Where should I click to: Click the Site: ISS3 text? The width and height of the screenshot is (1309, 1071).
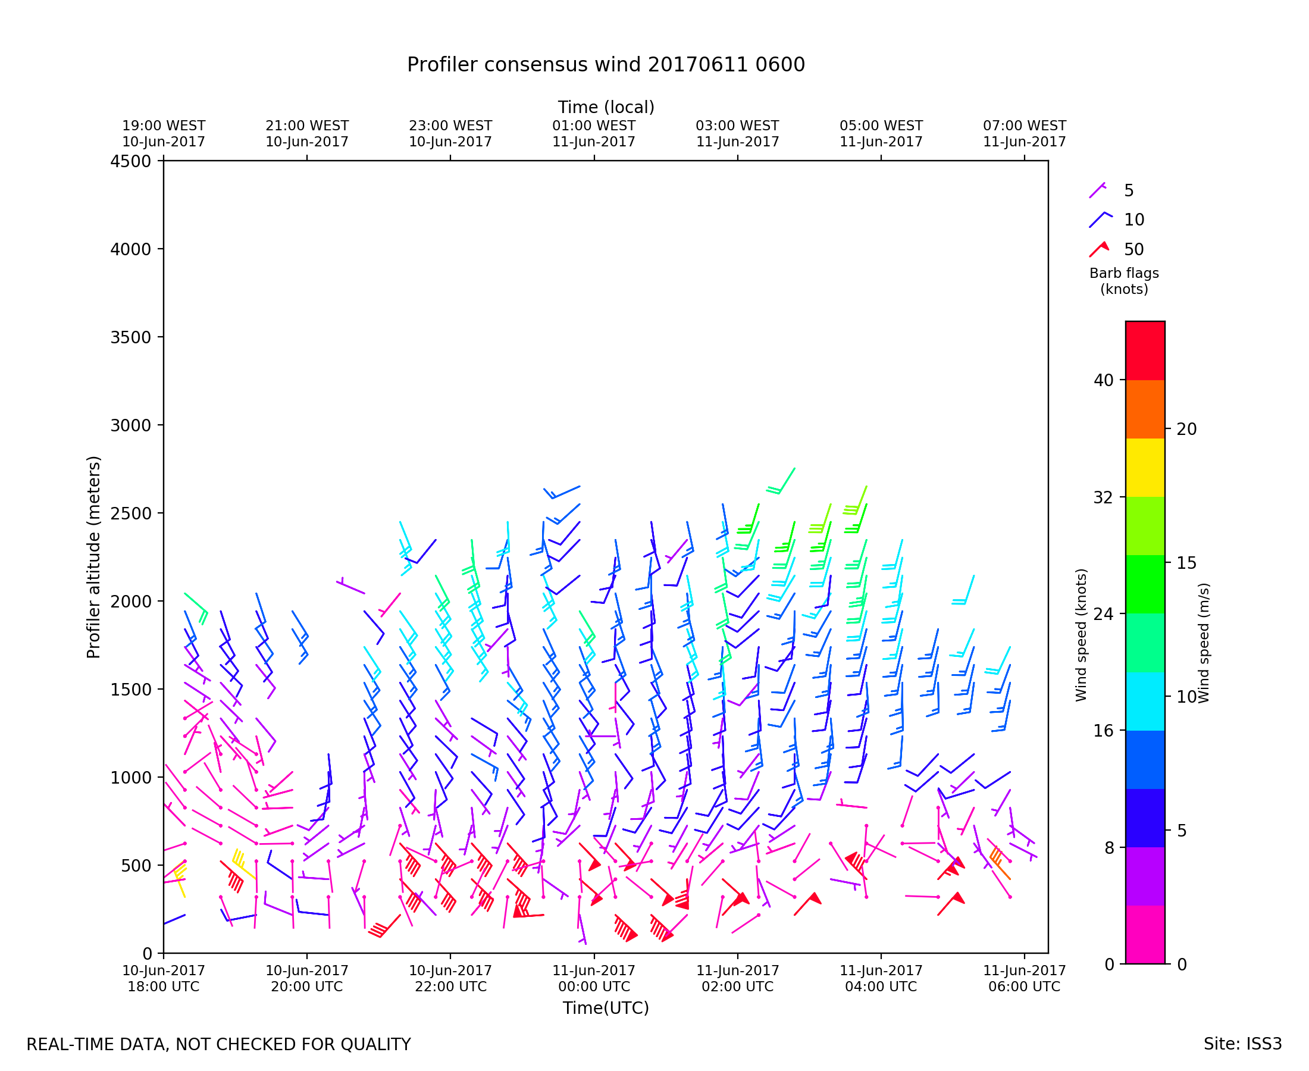pyautogui.click(x=1242, y=1044)
